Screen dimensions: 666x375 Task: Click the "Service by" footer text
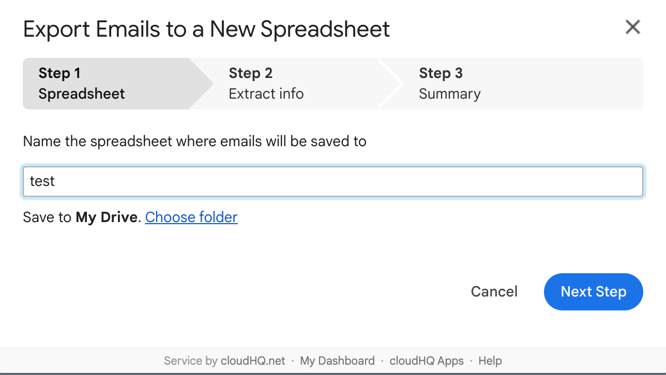pos(190,361)
